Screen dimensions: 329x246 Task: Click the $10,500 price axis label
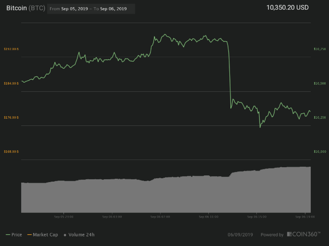click(320, 84)
